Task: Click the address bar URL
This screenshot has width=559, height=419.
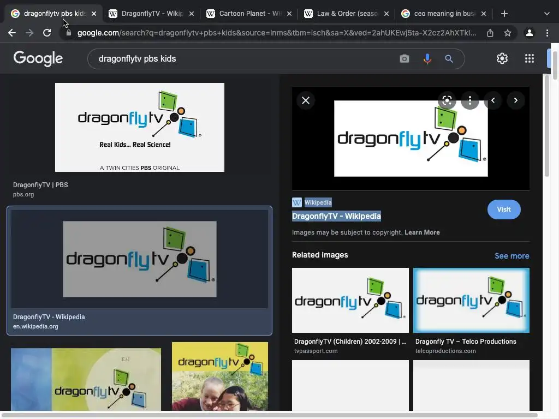Action: (x=277, y=33)
